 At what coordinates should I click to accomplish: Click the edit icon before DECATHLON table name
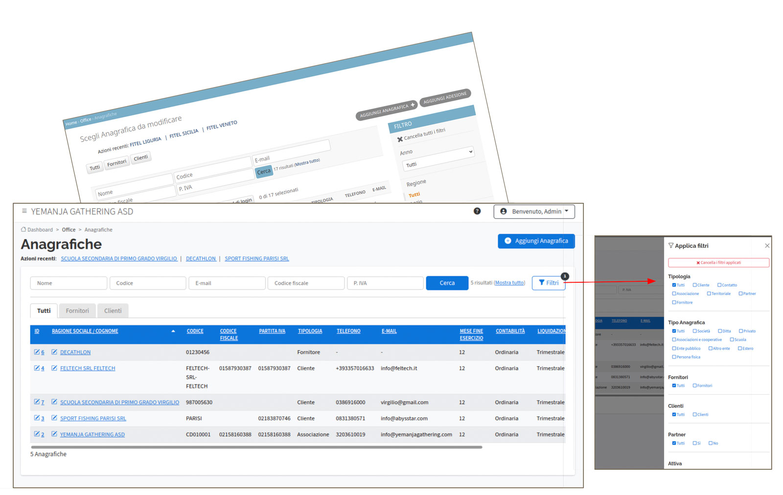[x=54, y=352]
